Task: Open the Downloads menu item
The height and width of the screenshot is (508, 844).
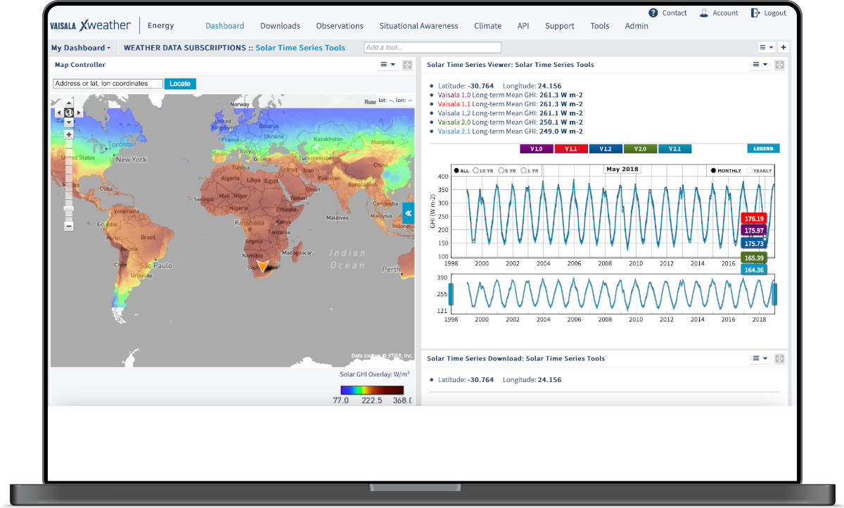Action: click(x=280, y=26)
